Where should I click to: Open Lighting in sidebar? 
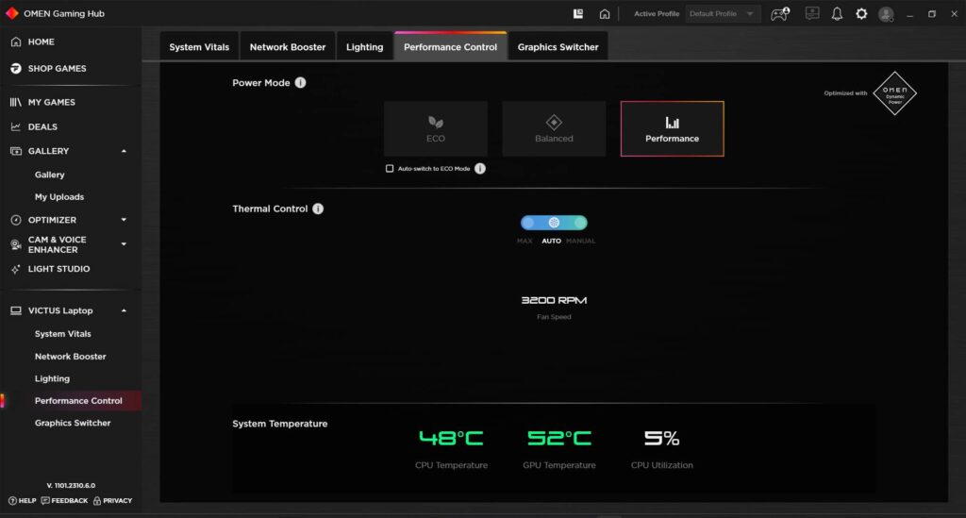tap(53, 378)
